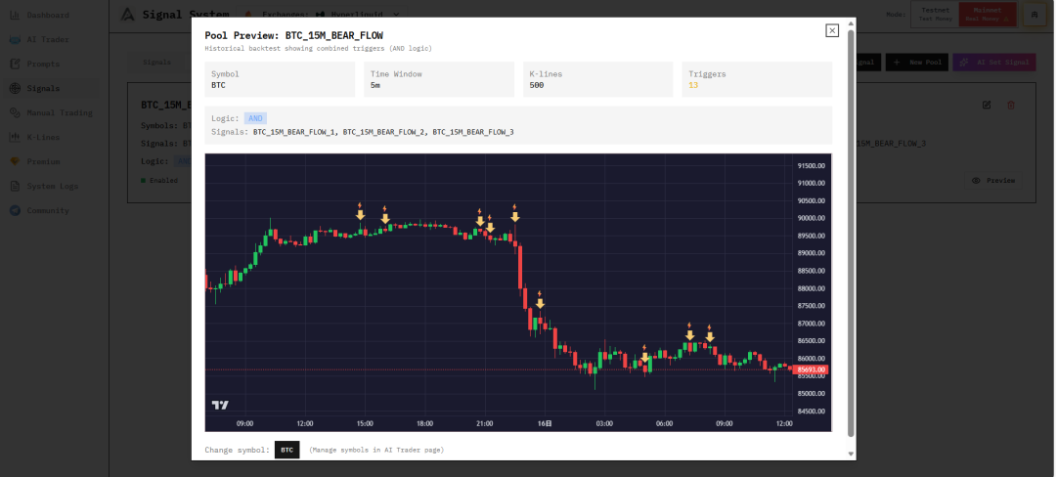
Task: Click the New Pool button
Action: (915, 63)
